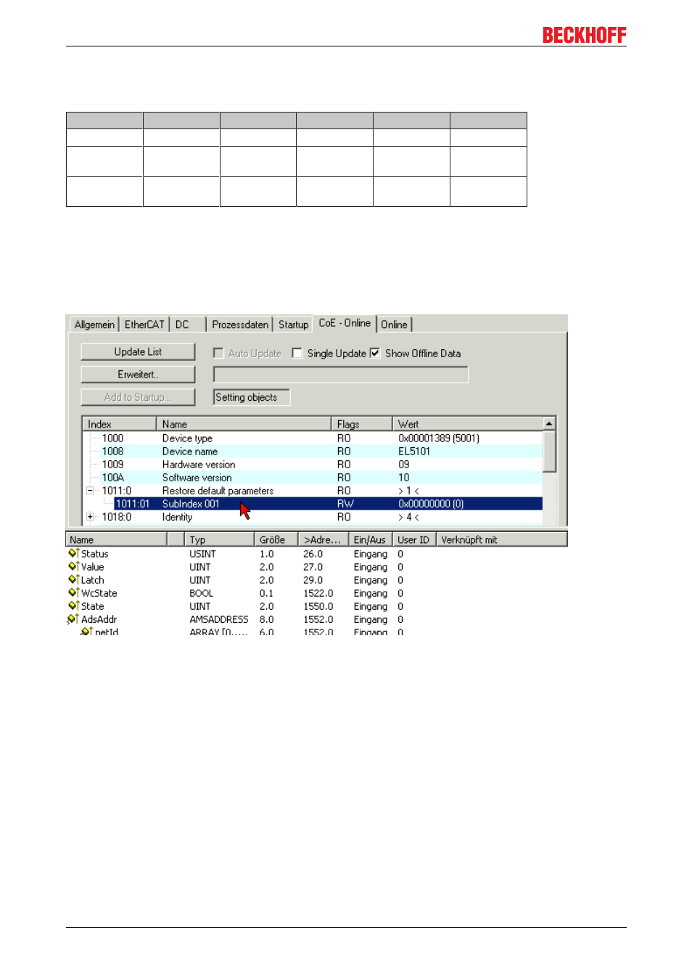This screenshot has width=692, height=980.
Task: Select the WcState variable name
Action: point(99,593)
